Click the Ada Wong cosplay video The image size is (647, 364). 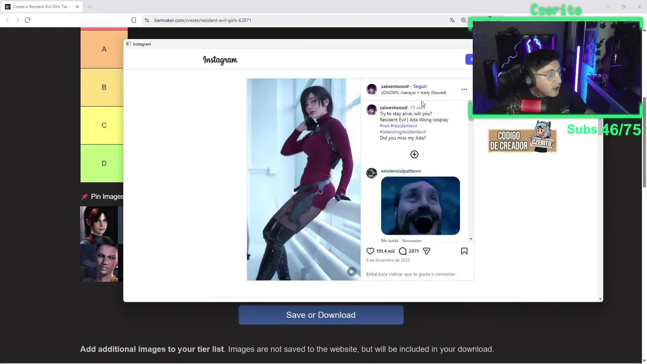[x=303, y=179]
